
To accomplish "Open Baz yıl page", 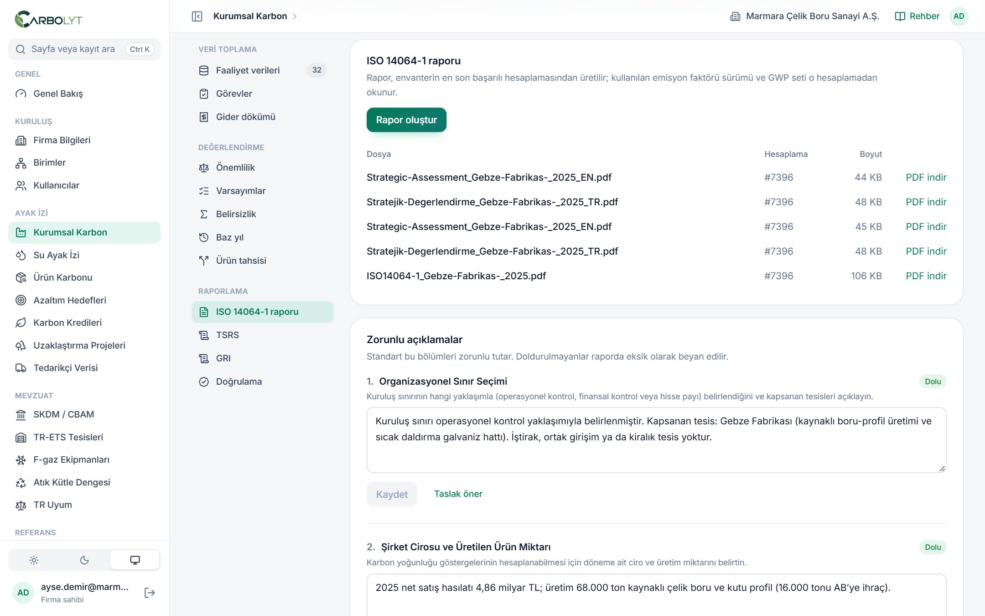I will click(263, 237).
